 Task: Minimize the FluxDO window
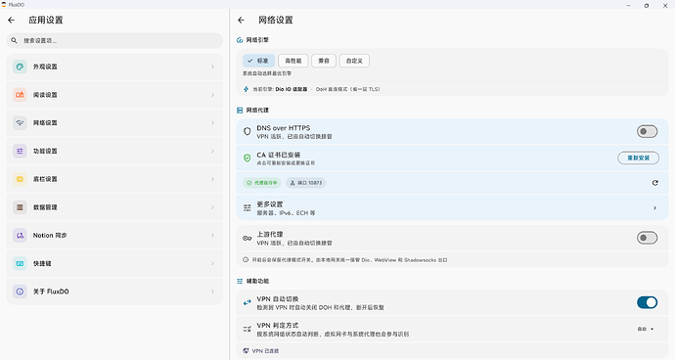point(628,6)
